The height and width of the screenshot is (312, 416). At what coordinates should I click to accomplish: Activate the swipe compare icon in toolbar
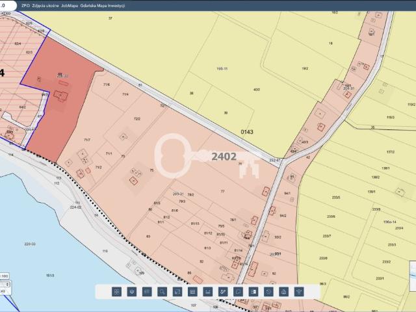[253, 292]
